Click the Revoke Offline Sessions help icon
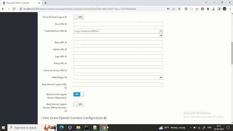The width and height of the screenshot is (233, 131). [x=66, y=111]
